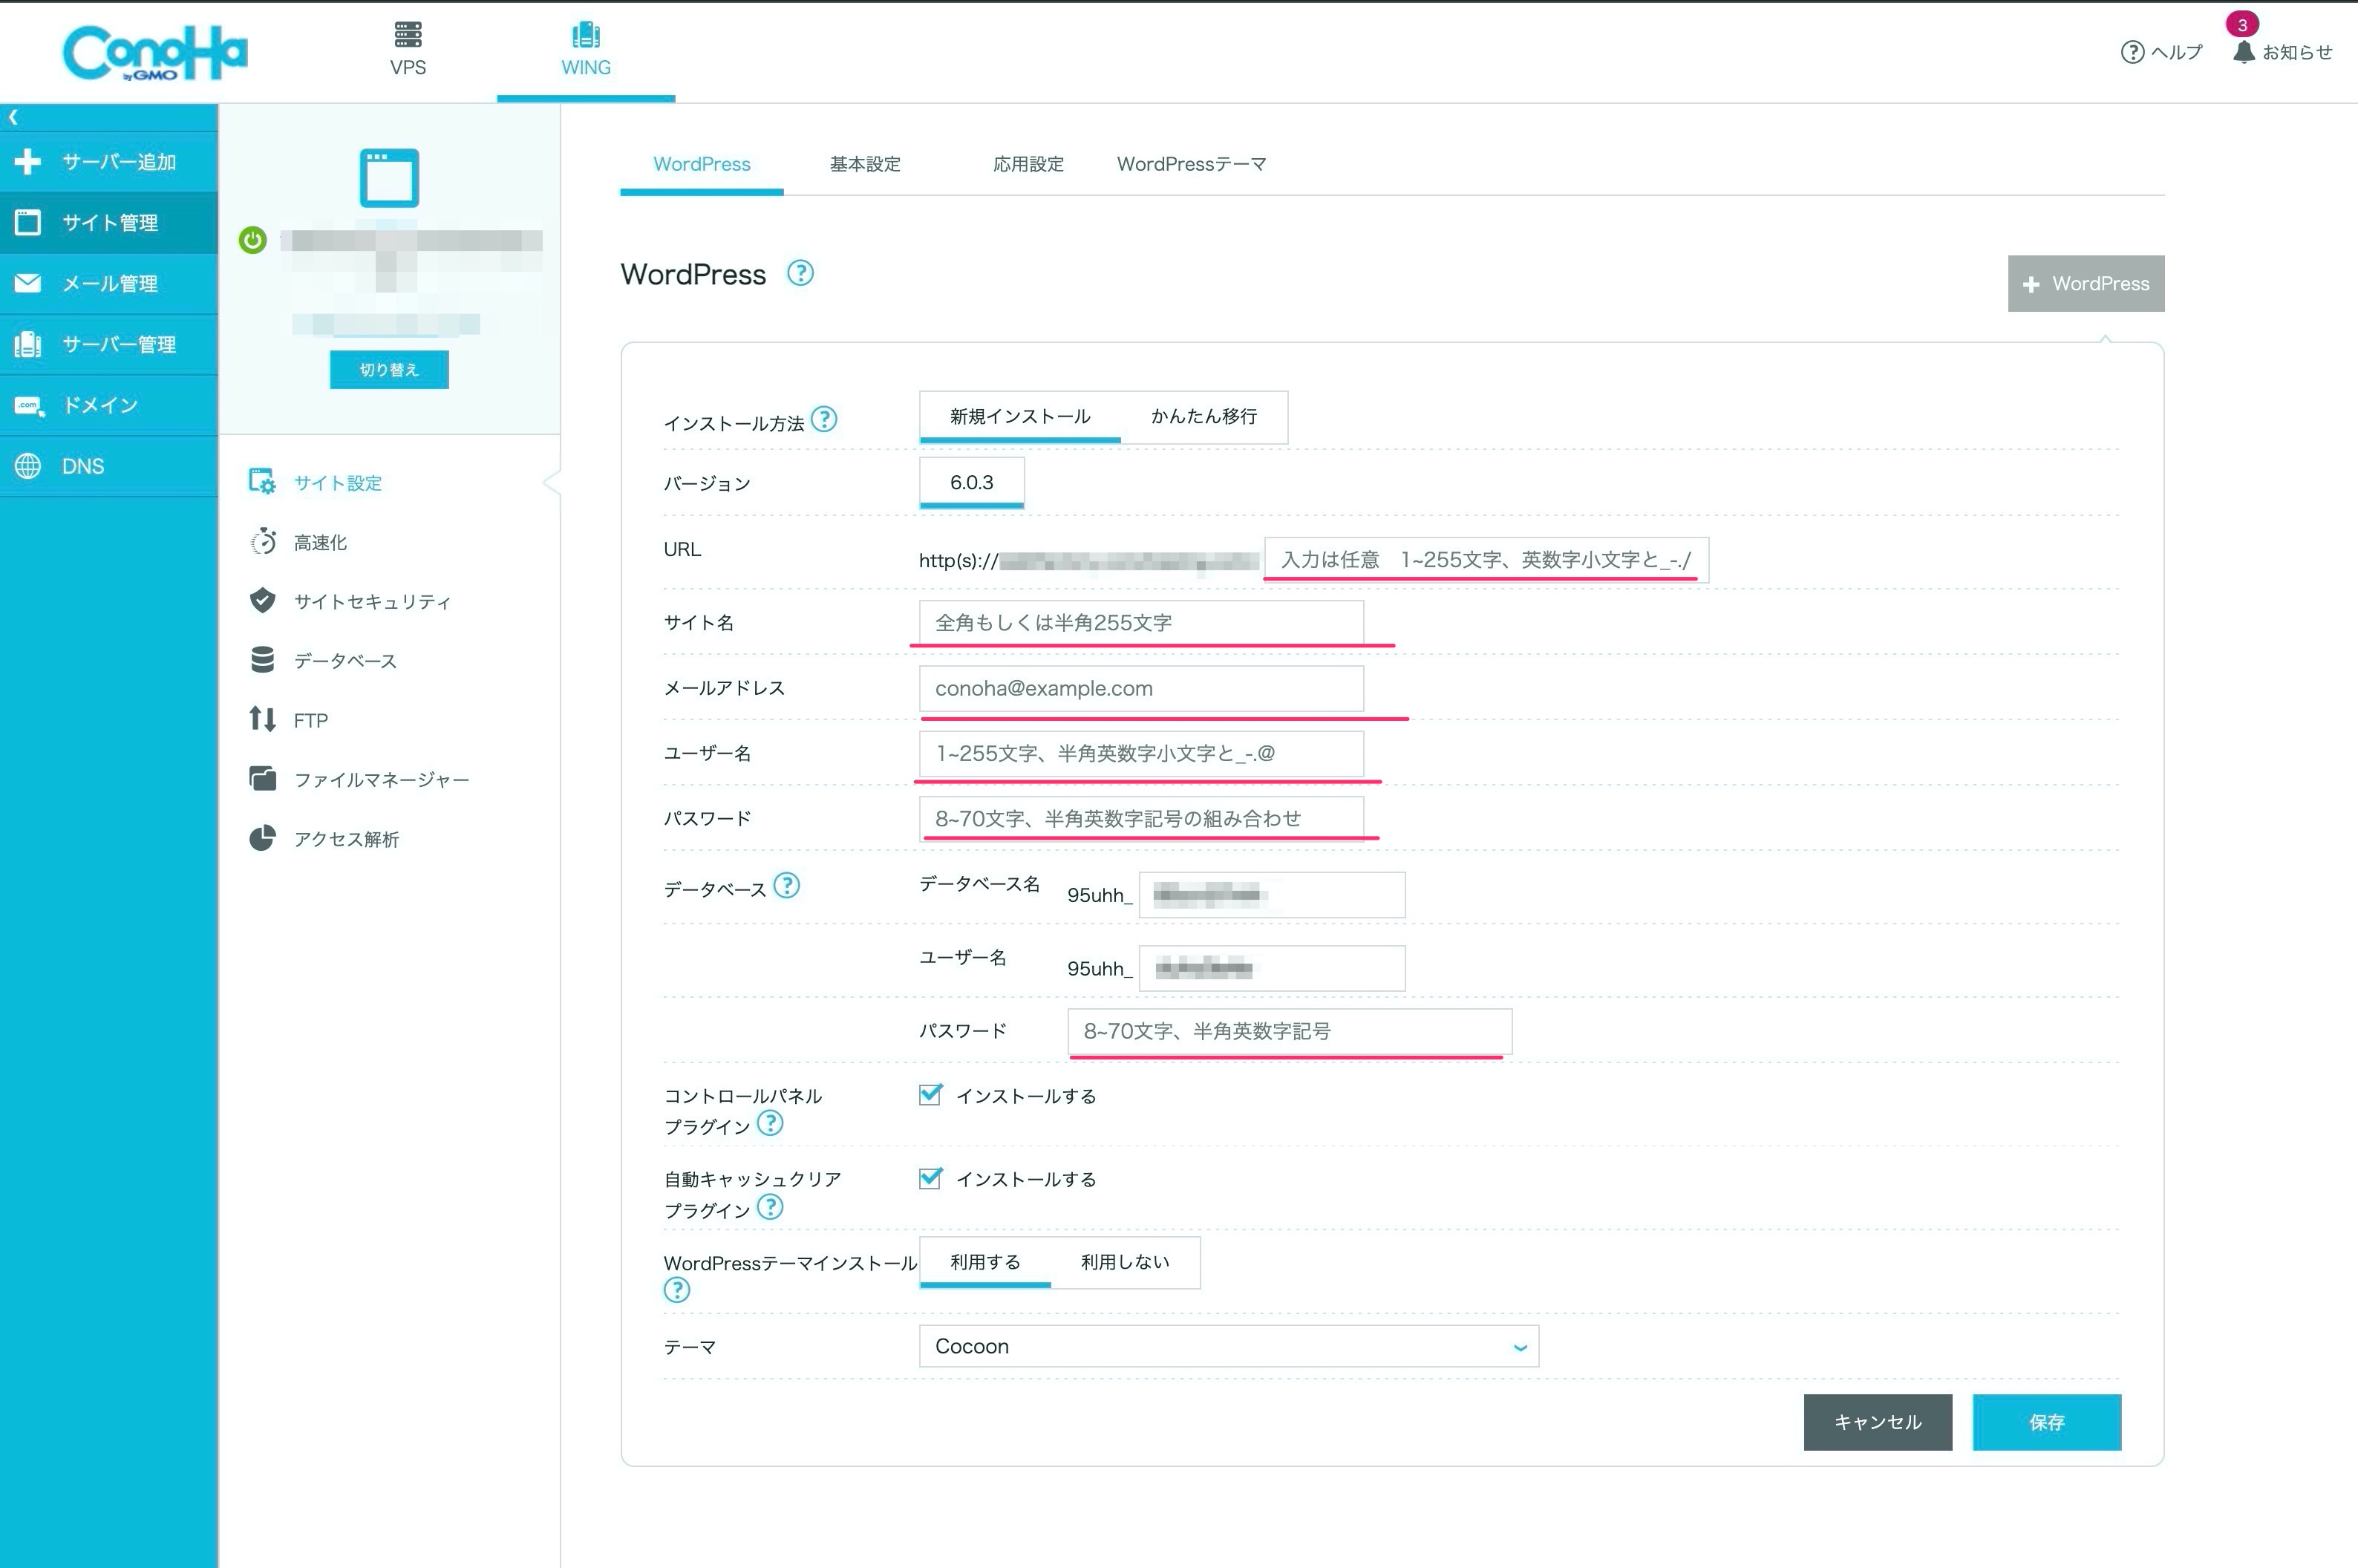2358x1568 pixels.
Task: Select 利用する for theme install
Action: click(985, 1262)
